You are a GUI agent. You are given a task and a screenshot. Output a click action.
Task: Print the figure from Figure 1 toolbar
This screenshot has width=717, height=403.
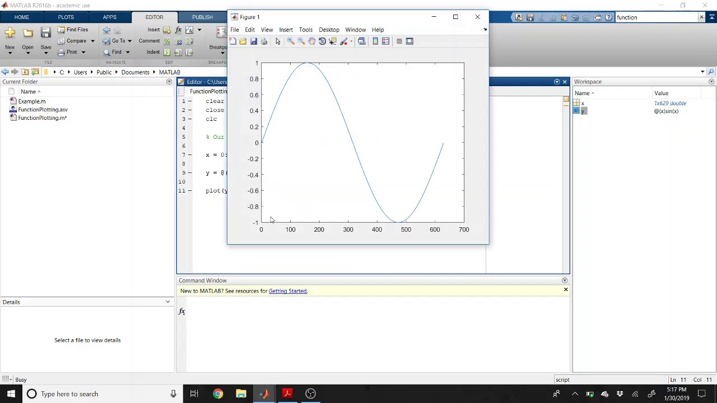[x=264, y=41]
